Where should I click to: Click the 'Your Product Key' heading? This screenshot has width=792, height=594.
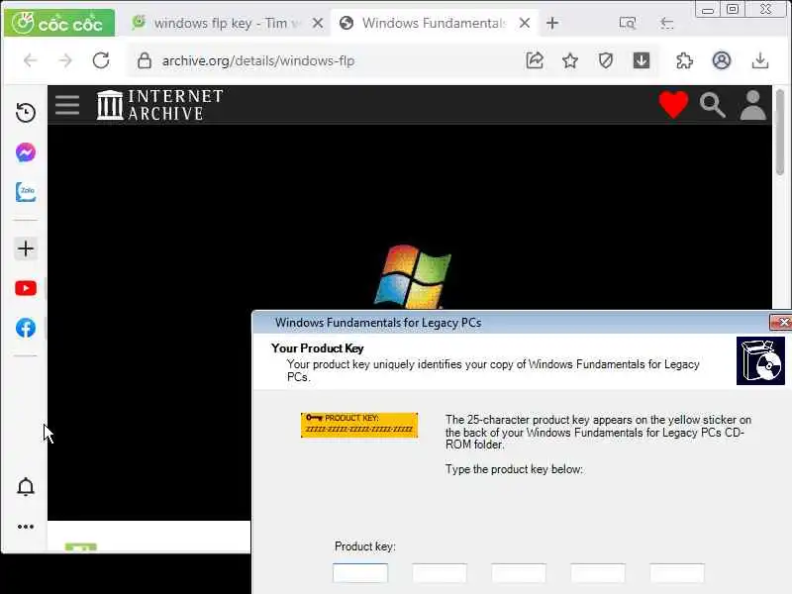pyautogui.click(x=317, y=348)
